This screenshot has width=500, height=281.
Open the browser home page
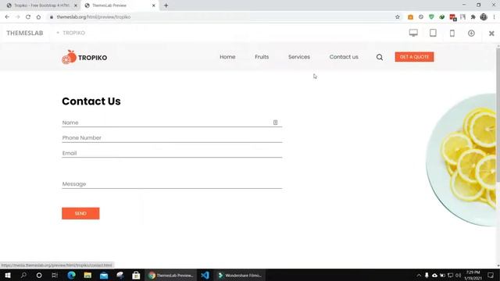[38, 17]
